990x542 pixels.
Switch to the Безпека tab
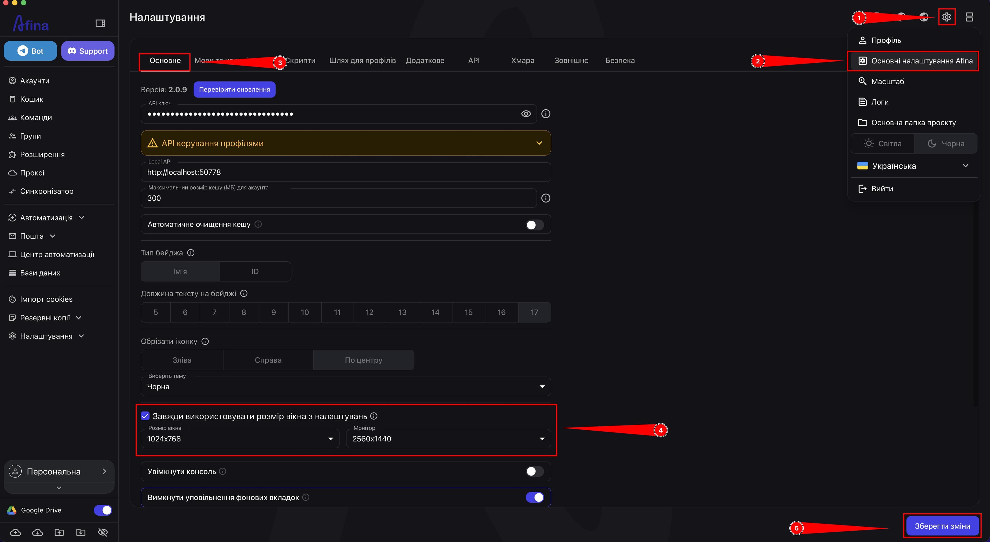point(620,61)
